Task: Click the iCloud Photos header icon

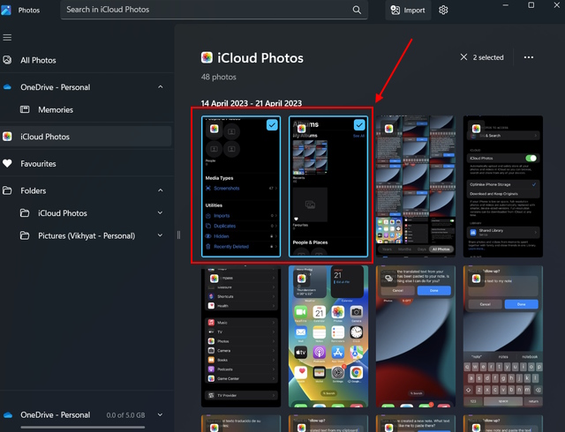Action: (x=207, y=57)
